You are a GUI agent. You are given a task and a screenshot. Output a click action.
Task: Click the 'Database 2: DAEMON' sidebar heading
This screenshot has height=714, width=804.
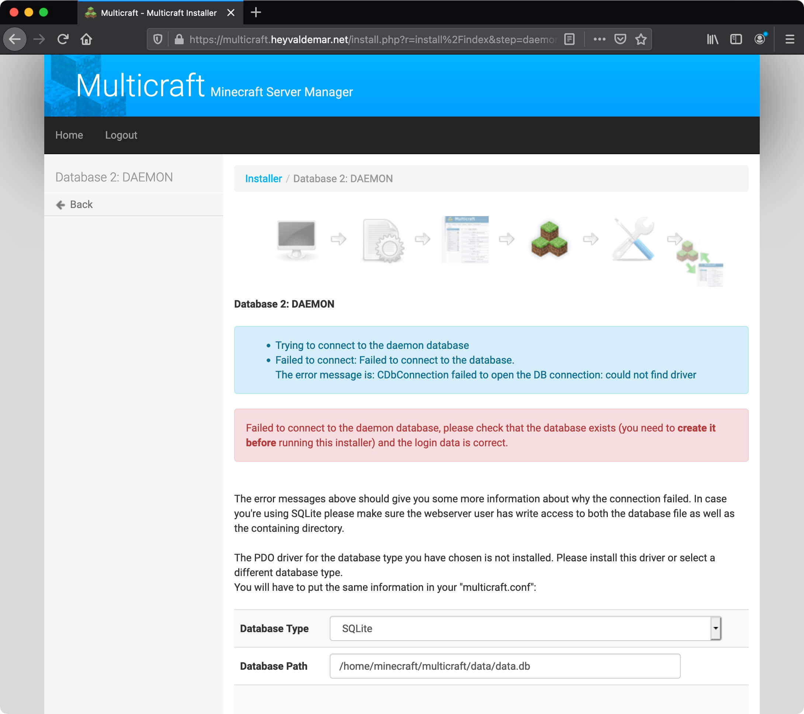pyautogui.click(x=114, y=177)
